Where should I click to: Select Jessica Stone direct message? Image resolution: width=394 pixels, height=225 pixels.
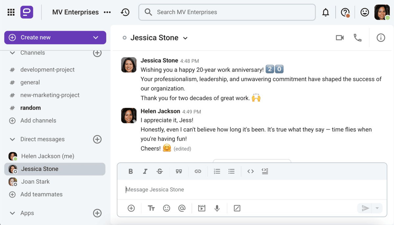pyautogui.click(x=55, y=169)
